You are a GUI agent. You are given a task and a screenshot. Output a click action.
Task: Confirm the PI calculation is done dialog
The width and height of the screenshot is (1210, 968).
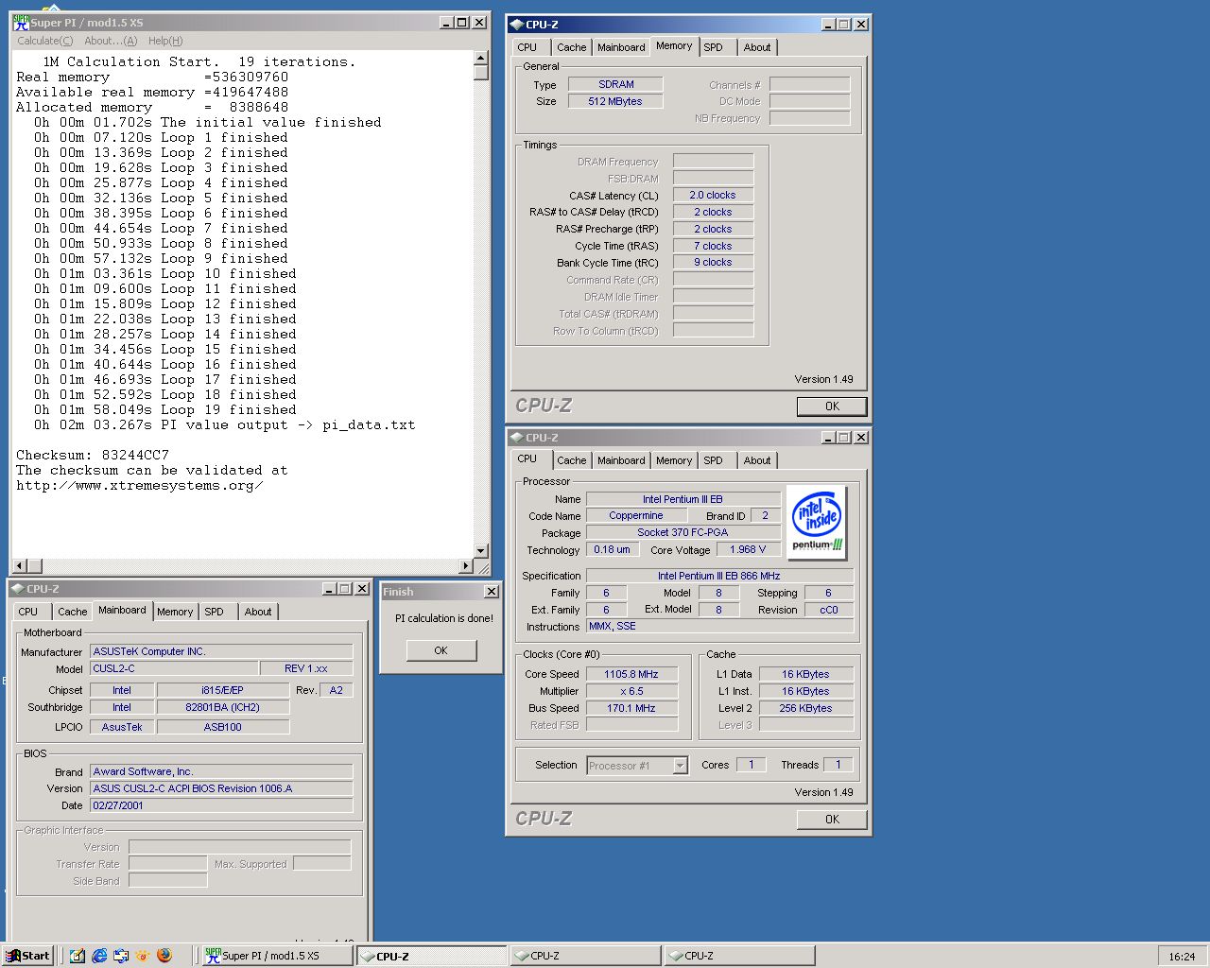pos(441,650)
